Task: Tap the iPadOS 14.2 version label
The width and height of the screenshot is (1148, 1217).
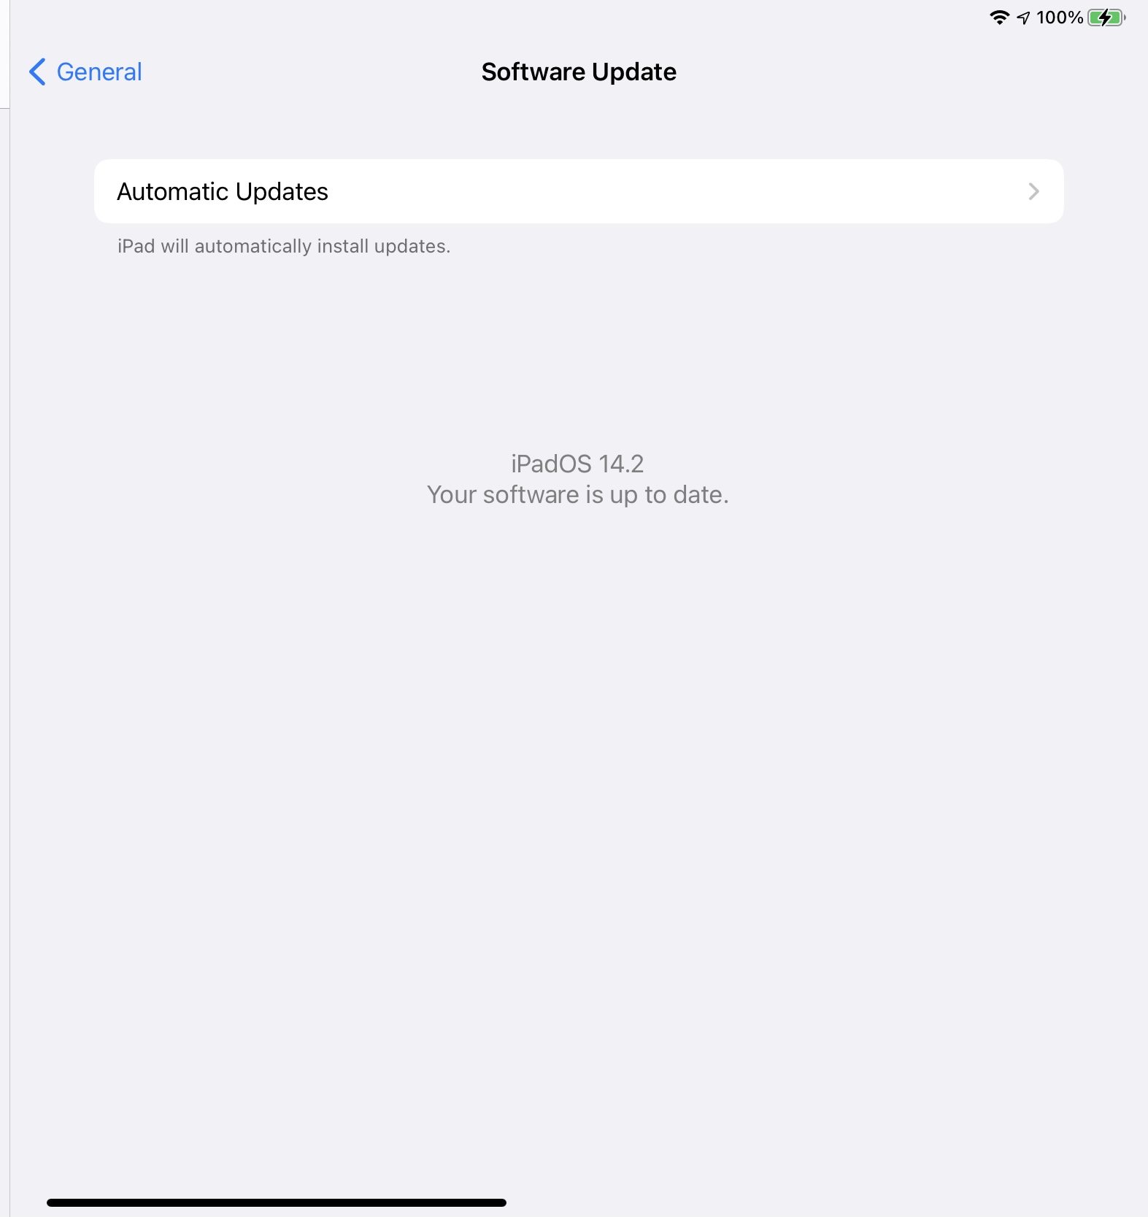Action: (577, 464)
